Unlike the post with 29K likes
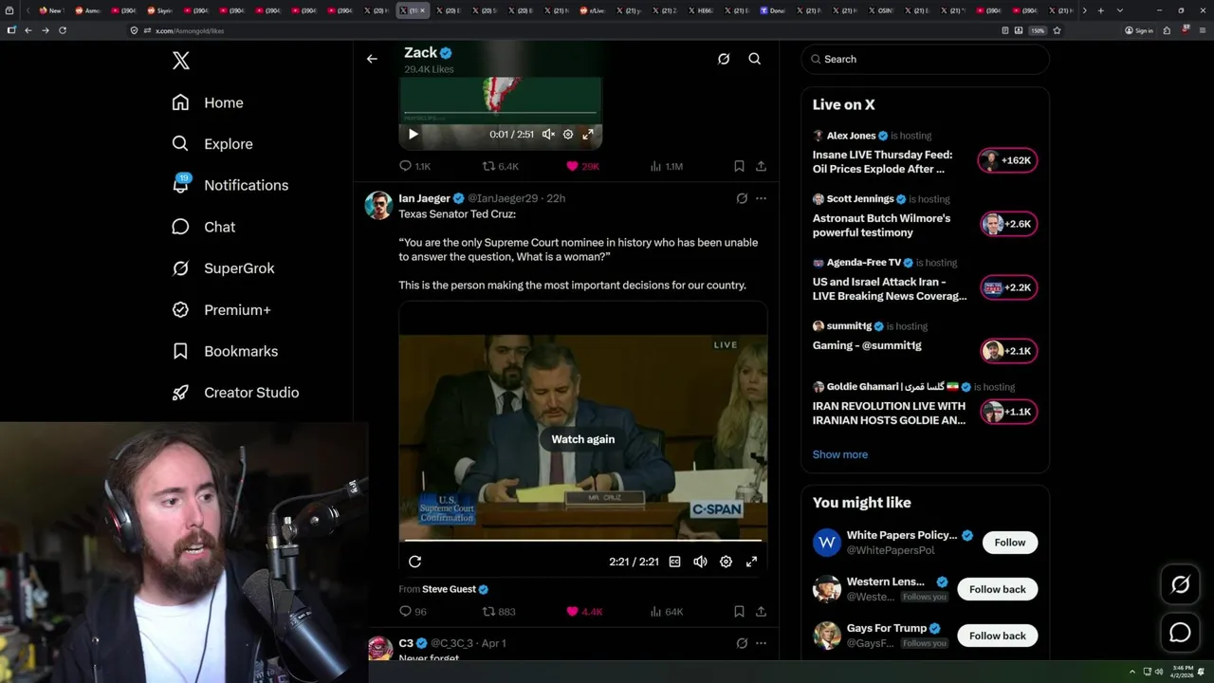 (582, 166)
